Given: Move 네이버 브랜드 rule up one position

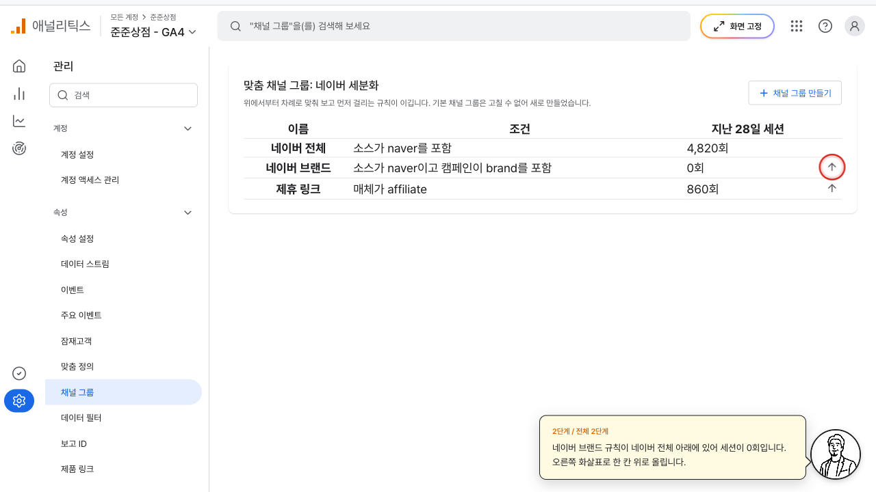Looking at the screenshot, I should 832,167.
